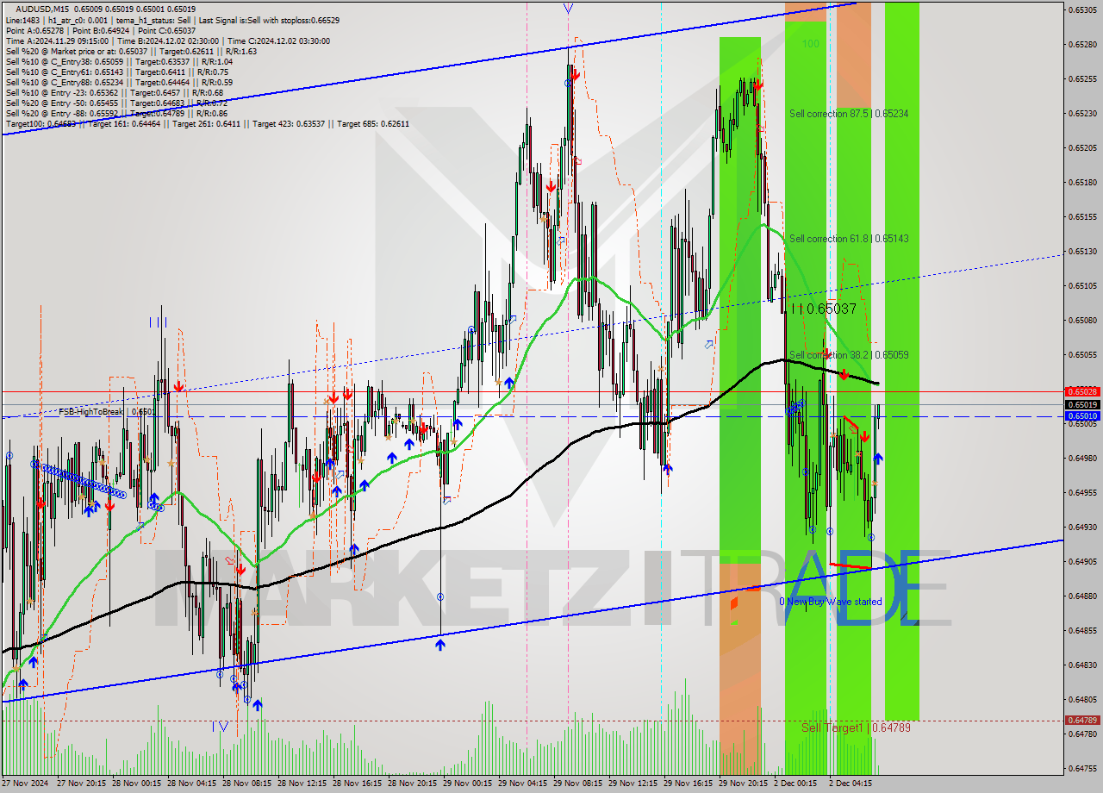Click the red 0.65028 price tag
Screen dimensions: 1103x793
tap(1082, 391)
